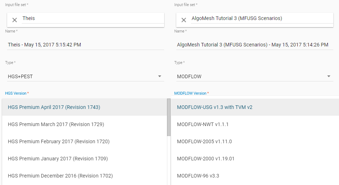This screenshot has width=339, height=185.
Task: Choose HGS Premium December 2016 (Revision 1702)
Action: click(85, 176)
